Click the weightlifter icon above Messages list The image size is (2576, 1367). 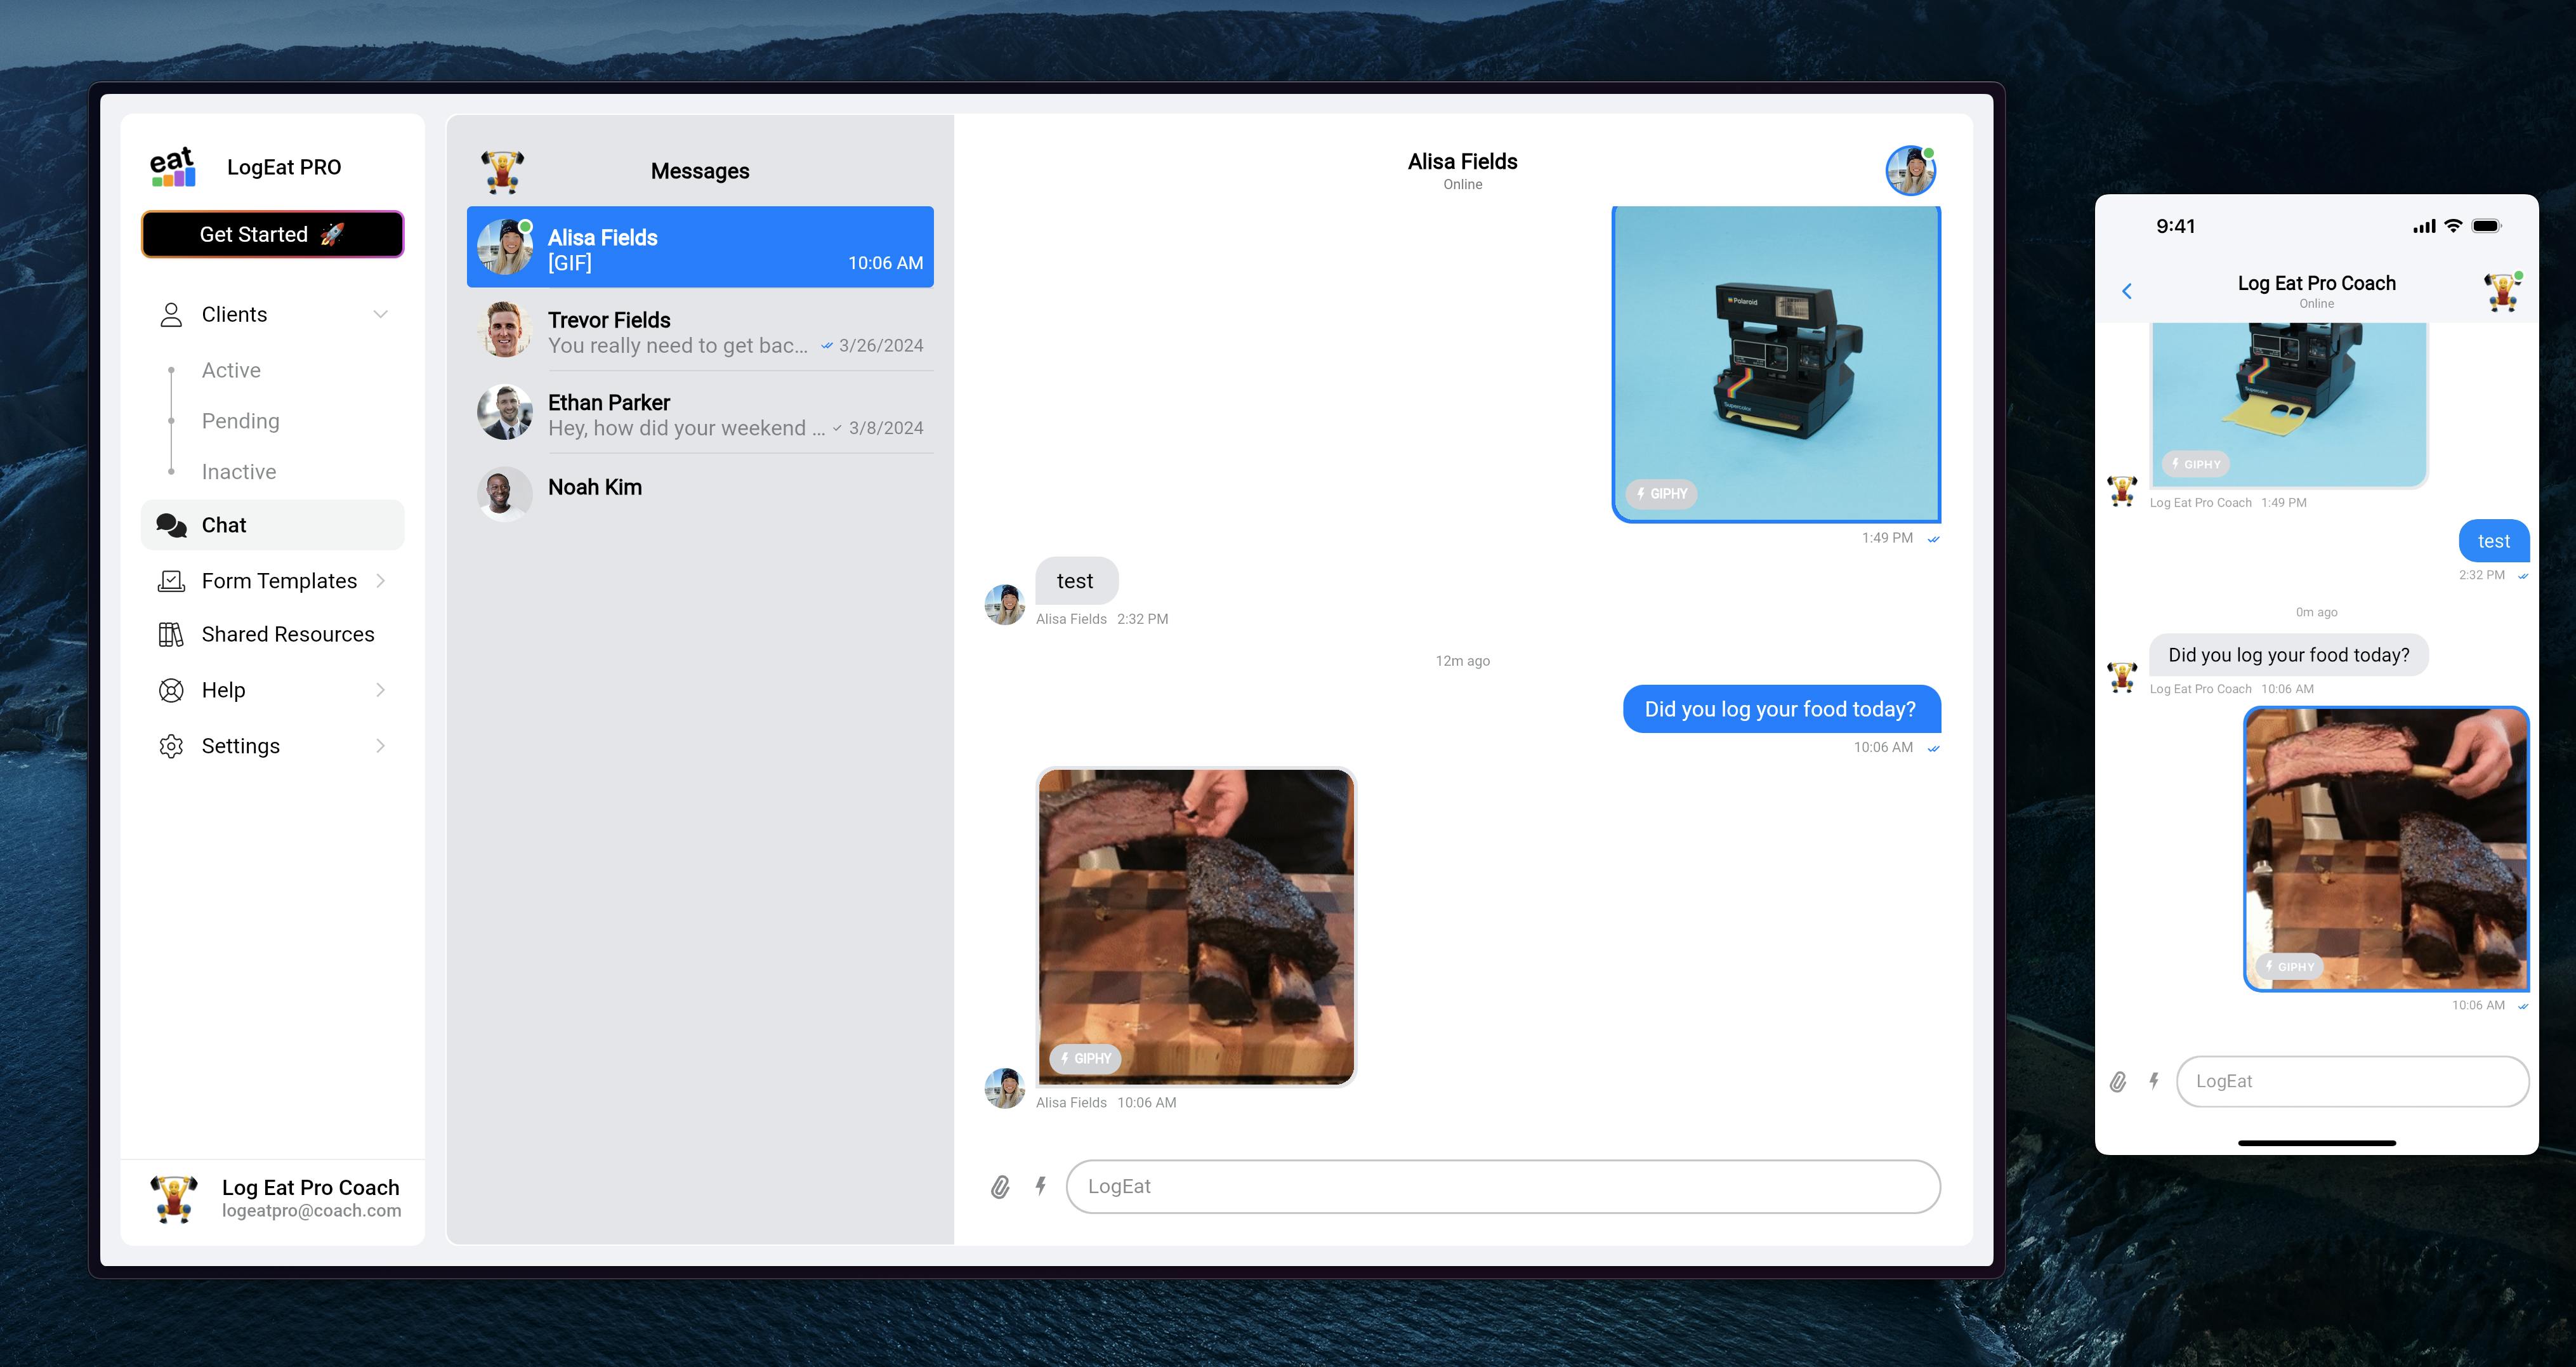(x=502, y=171)
